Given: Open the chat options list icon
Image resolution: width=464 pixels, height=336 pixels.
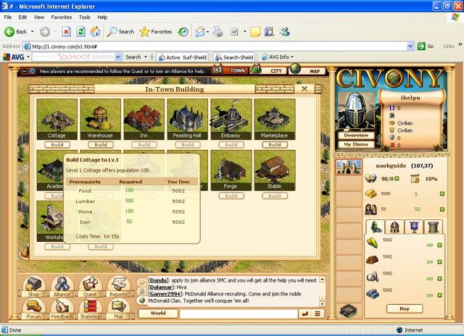Looking at the screenshot, I should (318, 314).
